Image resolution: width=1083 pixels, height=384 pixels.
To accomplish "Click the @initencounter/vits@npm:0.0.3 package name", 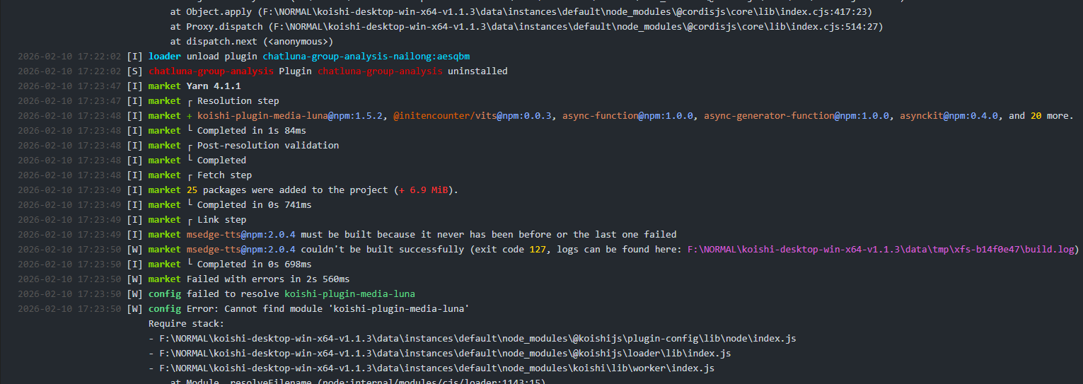I will point(473,116).
